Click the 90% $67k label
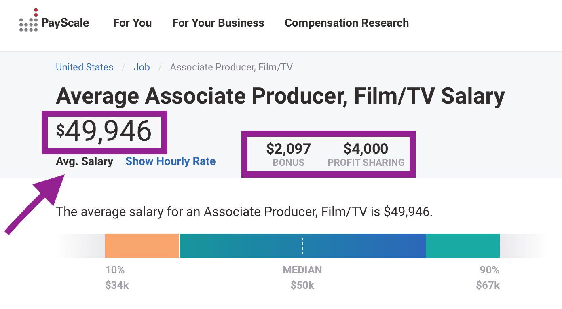The height and width of the screenshot is (309, 562). (x=488, y=277)
